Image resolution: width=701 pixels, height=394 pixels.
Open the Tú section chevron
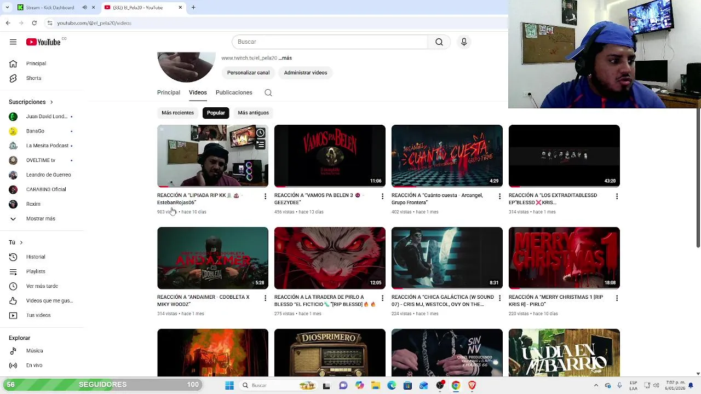click(x=21, y=242)
